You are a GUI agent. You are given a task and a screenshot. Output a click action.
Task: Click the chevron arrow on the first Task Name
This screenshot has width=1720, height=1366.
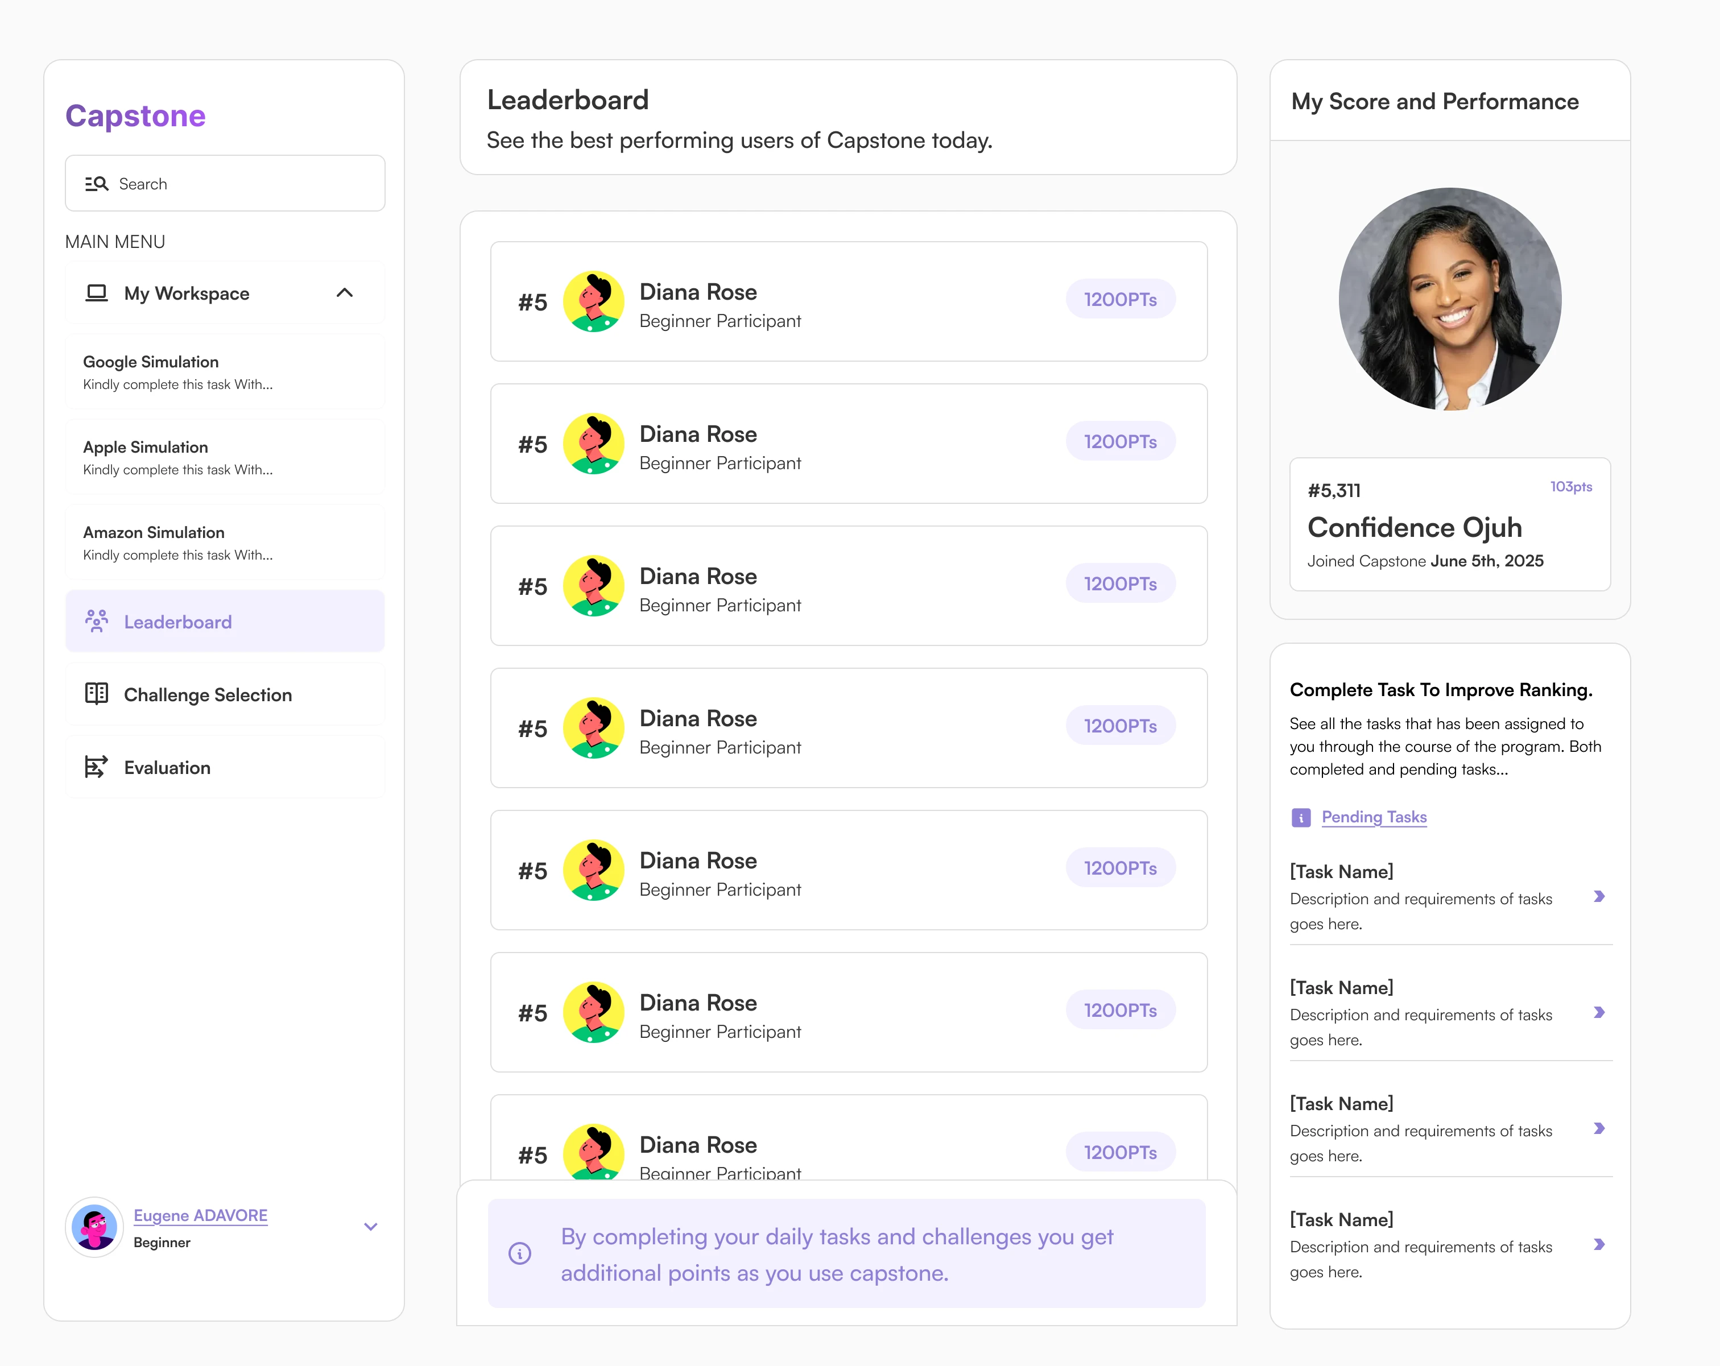click(x=1601, y=897)
